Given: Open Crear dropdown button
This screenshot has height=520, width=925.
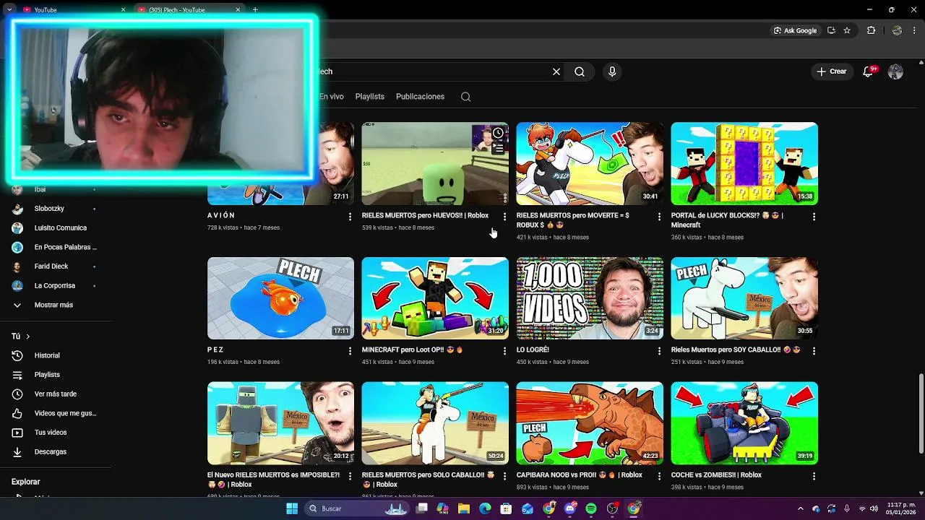Looking at the screenshot, I should point(832,71).
